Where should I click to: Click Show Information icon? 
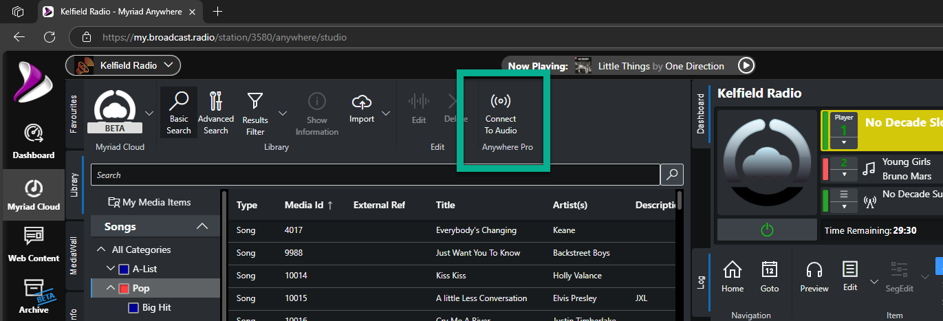(316, 102)
